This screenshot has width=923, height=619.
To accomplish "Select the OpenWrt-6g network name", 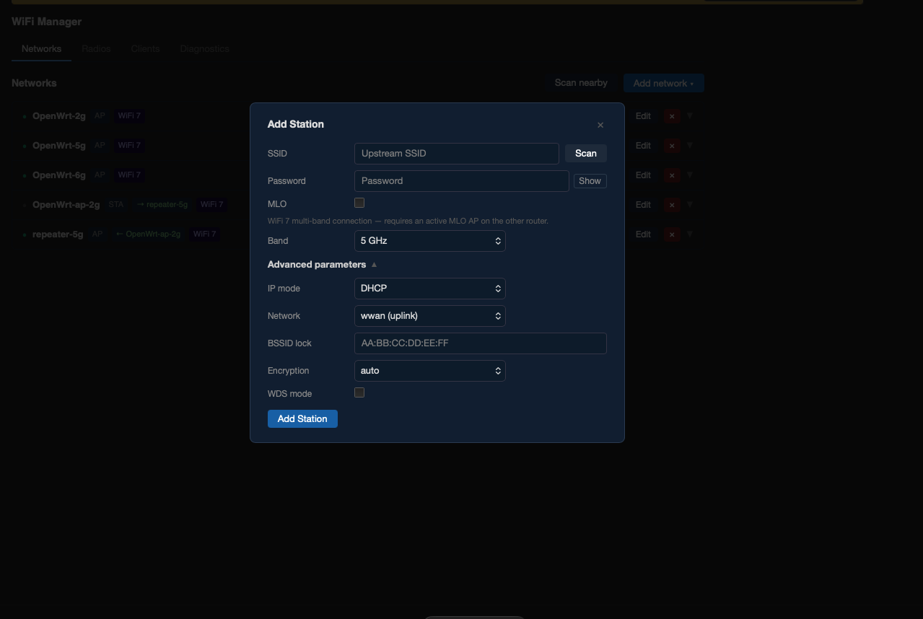I will point(59,175).
